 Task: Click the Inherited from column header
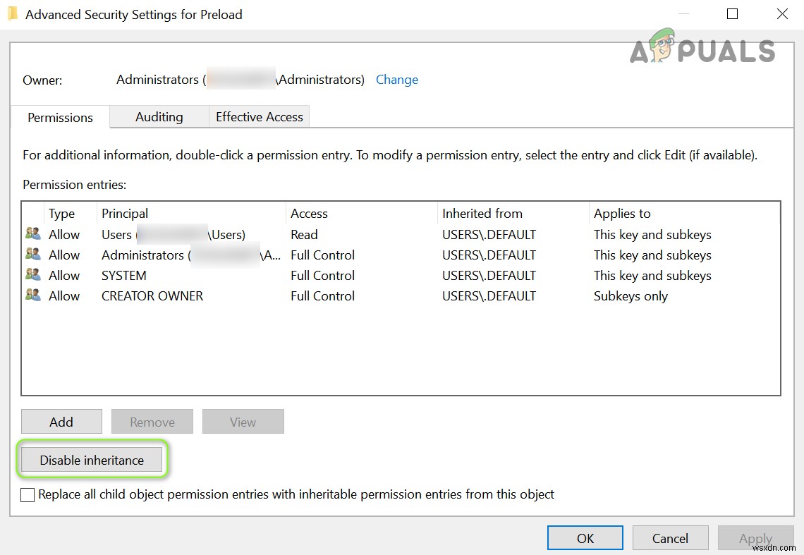pyautogui.click(x=511, y=213)
